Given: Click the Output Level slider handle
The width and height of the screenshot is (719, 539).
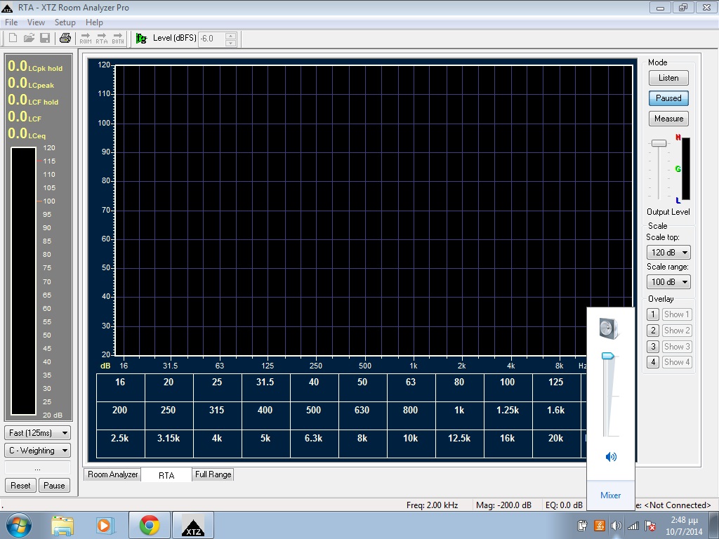Looking at the screenshot, I should point(659,143).
